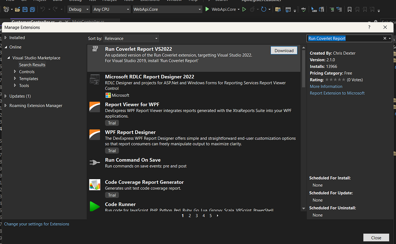Click the Code Runner green triangle icon
The width and height of the screenshot is (396, 244).
pos(95,206)
